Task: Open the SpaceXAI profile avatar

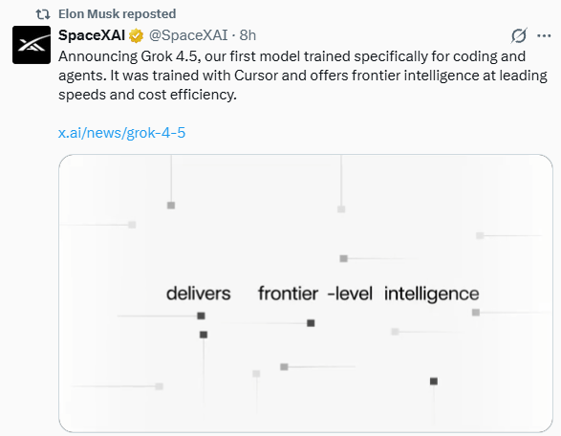Action: pos(32,45)
